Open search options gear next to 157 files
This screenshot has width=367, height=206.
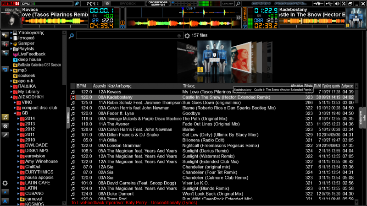(x=187, y=36)
